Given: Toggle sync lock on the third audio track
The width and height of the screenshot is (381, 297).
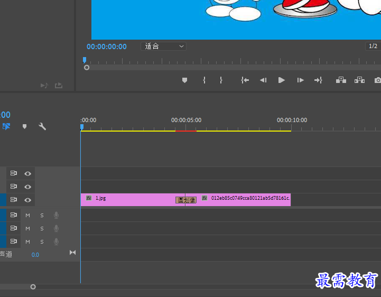Looking at the screenshot, I should tap(14, 242).
